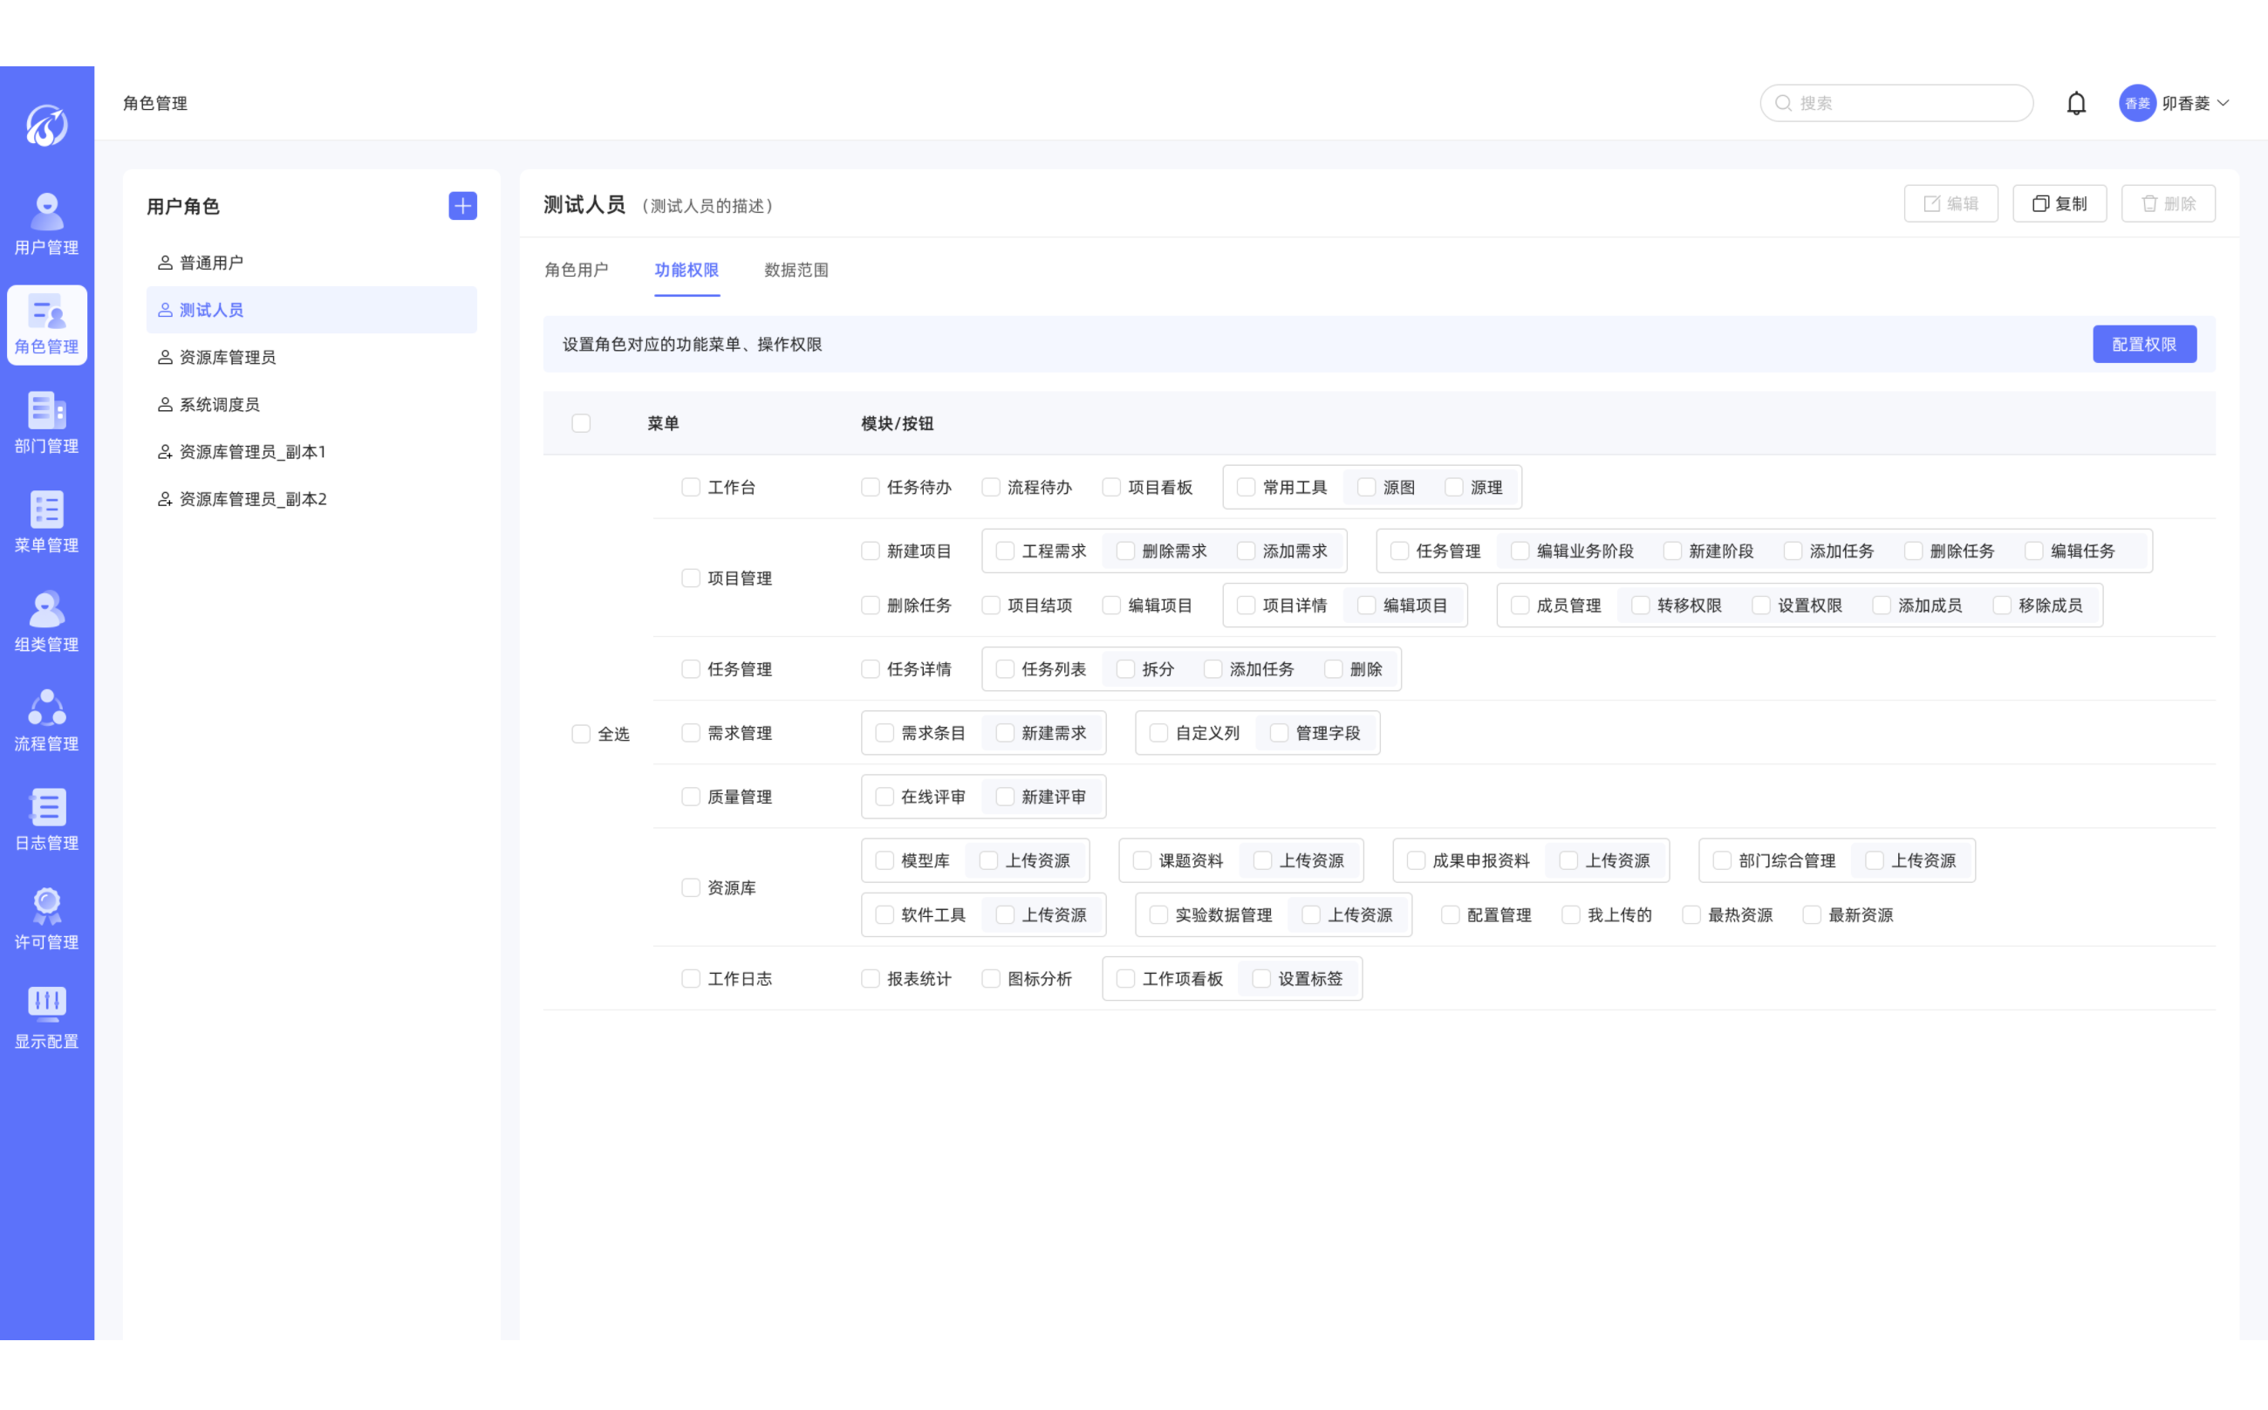2268x1410 pixels.
Task: Enable the 工程需求 permission
Action: coord(1005,551)
